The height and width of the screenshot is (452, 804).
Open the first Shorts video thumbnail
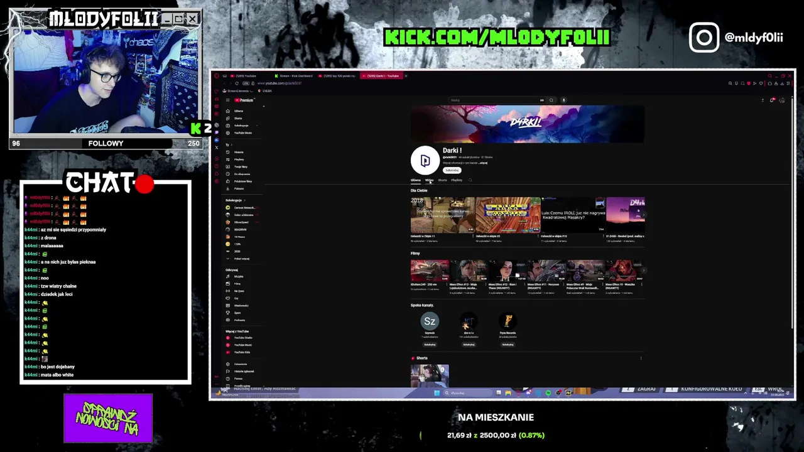click(x=430, y=375)
